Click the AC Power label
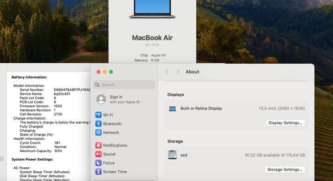Viewport: 333px width, 181px height. (22, 168)
